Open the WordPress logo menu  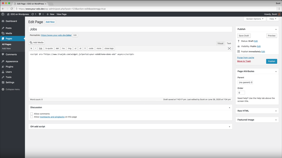pos(3,14)
